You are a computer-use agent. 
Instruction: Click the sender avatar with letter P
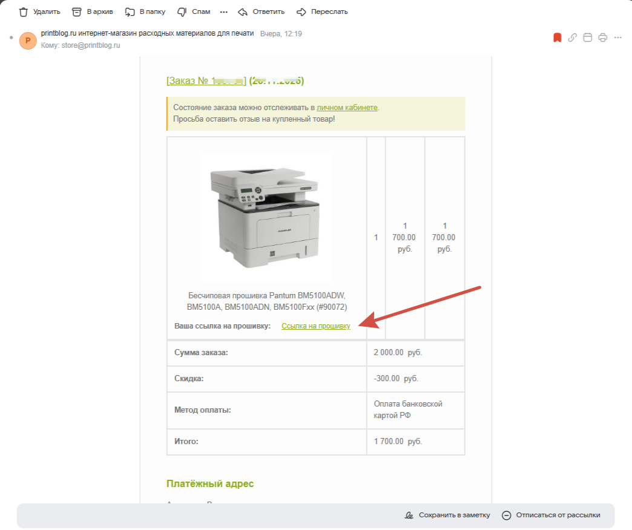coord(28,41)
